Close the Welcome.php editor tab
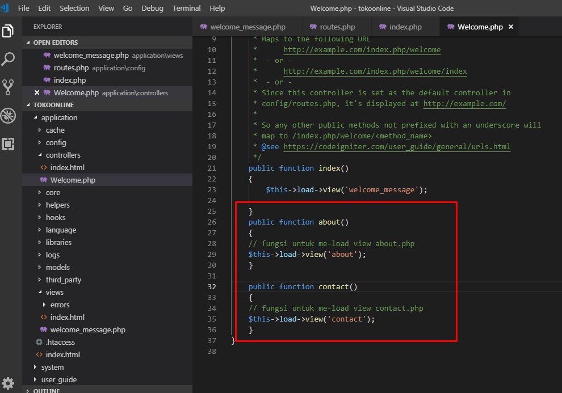This screenshot has height=393, width=562. (511, 27)
